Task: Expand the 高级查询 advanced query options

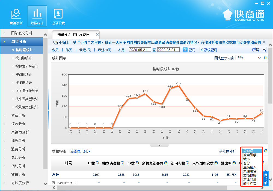Action: 209,50
